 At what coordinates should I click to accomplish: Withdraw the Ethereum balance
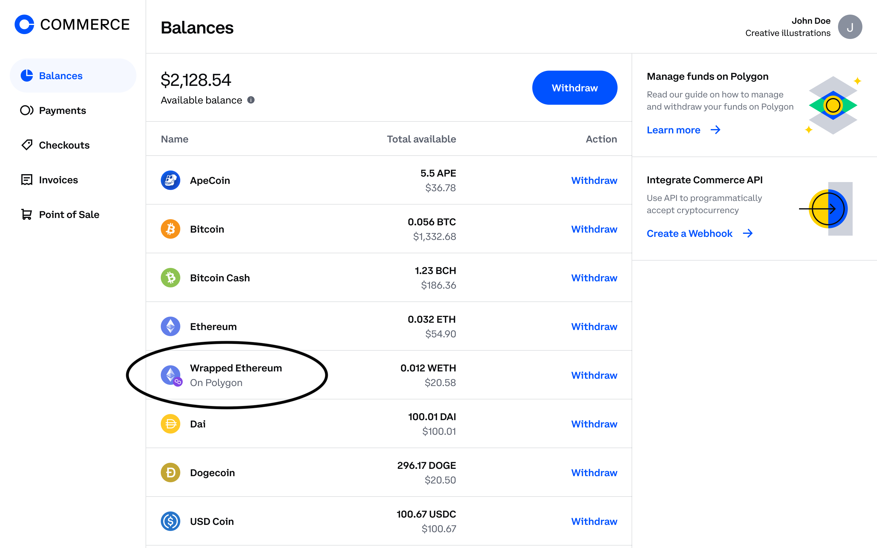pos(594,327)
